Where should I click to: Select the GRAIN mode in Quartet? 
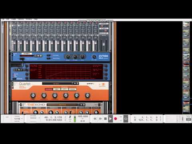point(72,89)
